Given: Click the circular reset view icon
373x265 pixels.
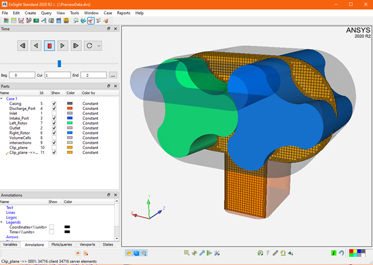Looking at the screenshot, I should 260,253.
